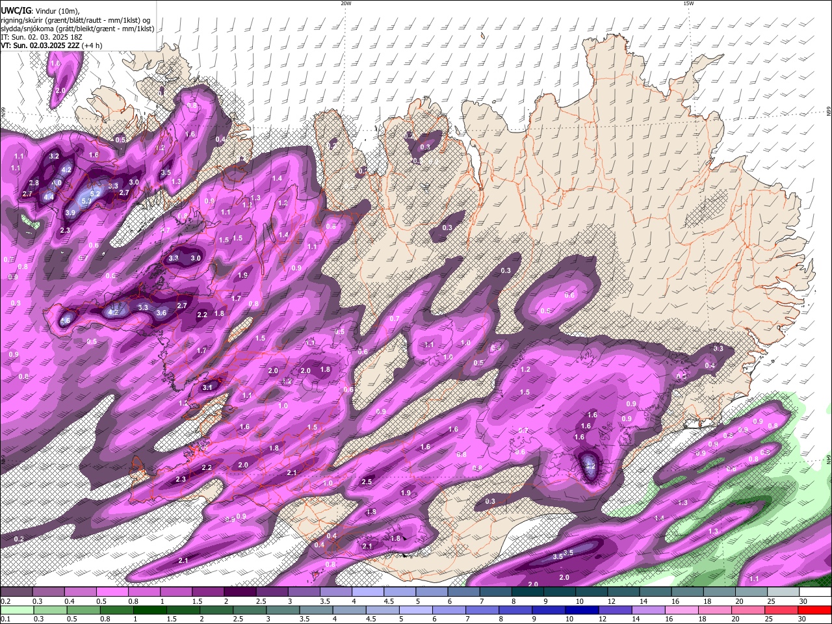Click the 2.8 value label on the map
The image size is (832, 624).
click(34, 183)
